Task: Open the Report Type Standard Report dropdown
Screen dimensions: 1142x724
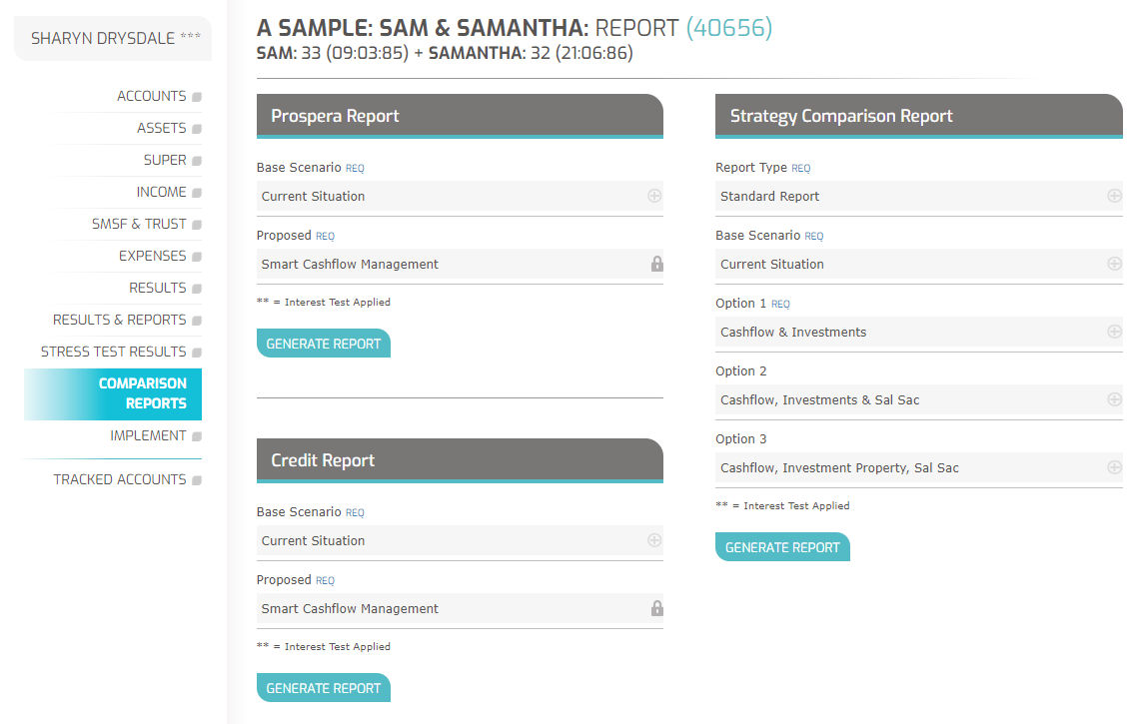Action: [x=918, y=196]
